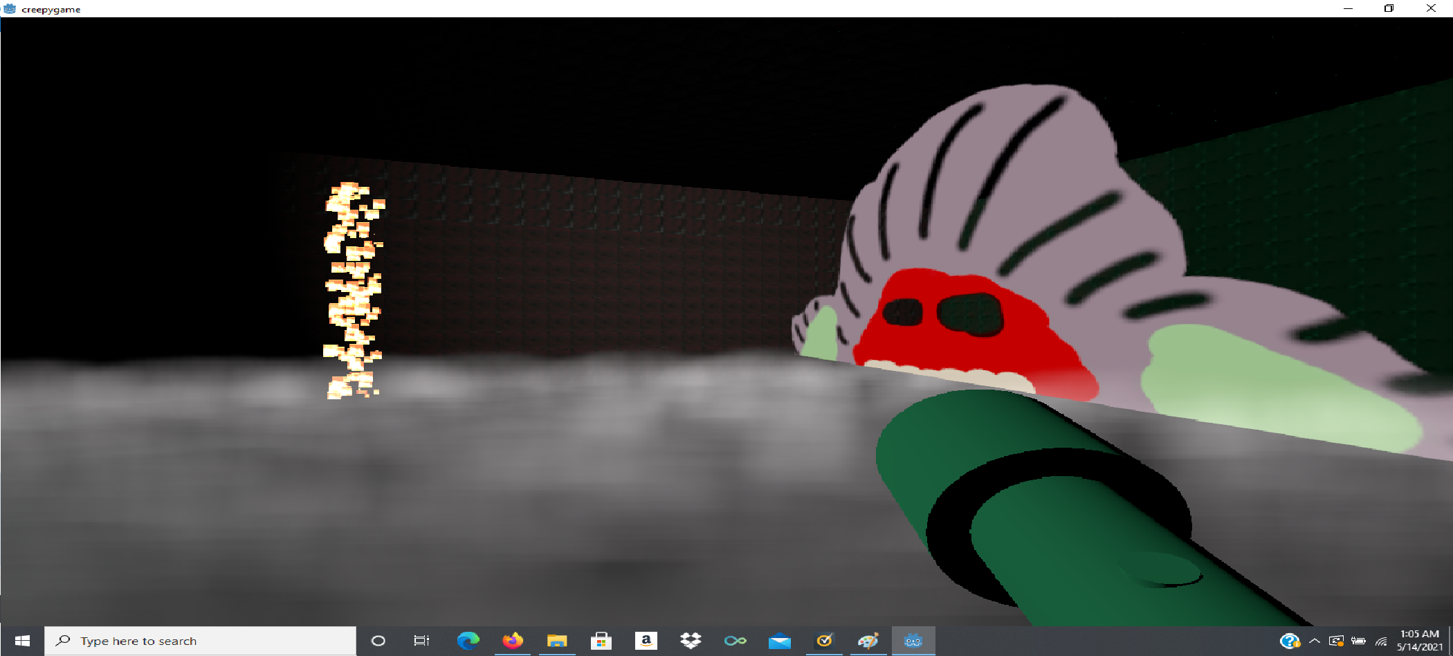This screenshot has width=1453, height=656.
Task: Open the clock showing 1:05 AM
Action: point(1420,641)
